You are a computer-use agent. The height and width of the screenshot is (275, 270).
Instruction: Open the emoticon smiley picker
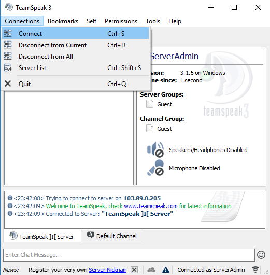pos(261,255)
